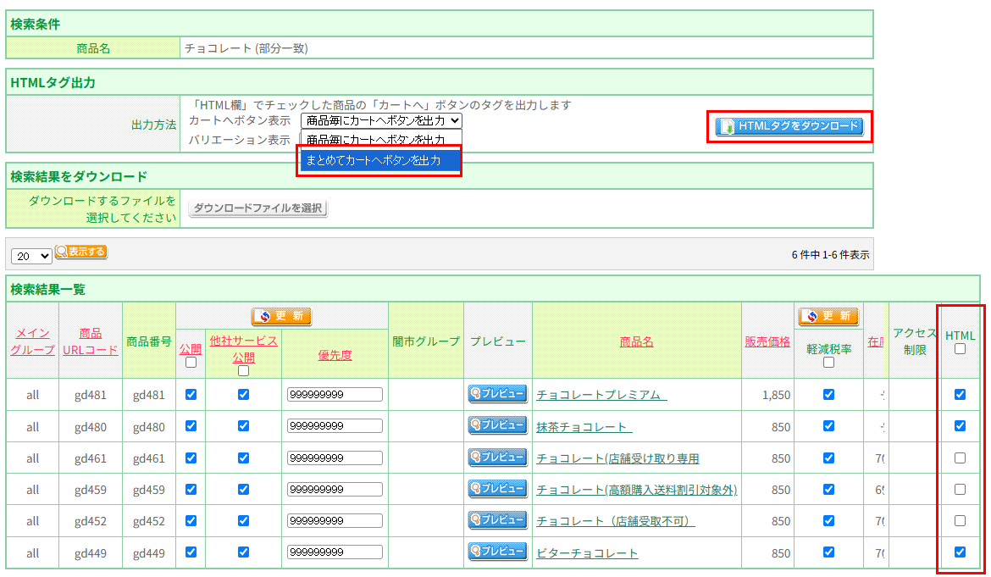Enable HTML checkbox for gd461 row
The height and width of the screenshot is (577, 991).
pyautogui.click(x=958, y=457)
